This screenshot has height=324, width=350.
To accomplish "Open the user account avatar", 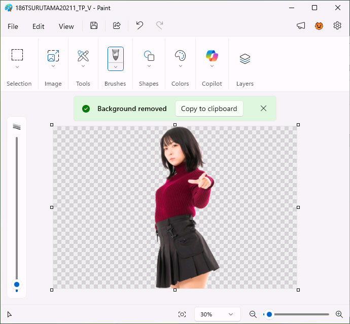I will pos(319,26).
